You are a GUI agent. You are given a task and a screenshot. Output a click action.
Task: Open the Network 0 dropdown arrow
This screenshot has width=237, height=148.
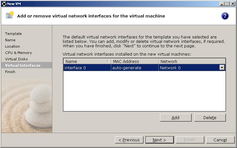222,68
